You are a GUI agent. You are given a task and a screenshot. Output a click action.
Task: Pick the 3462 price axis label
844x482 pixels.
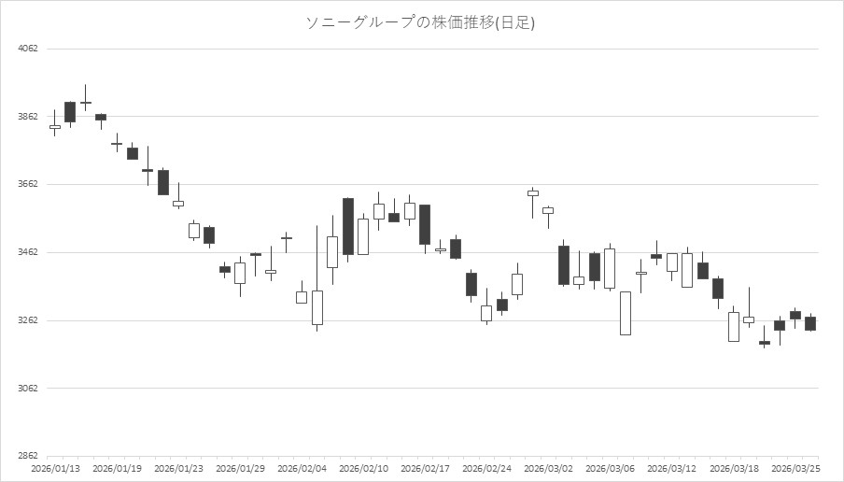point(28,253)
